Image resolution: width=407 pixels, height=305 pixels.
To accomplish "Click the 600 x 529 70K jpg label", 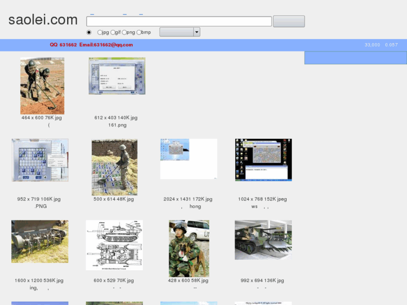I will (114, 280).
